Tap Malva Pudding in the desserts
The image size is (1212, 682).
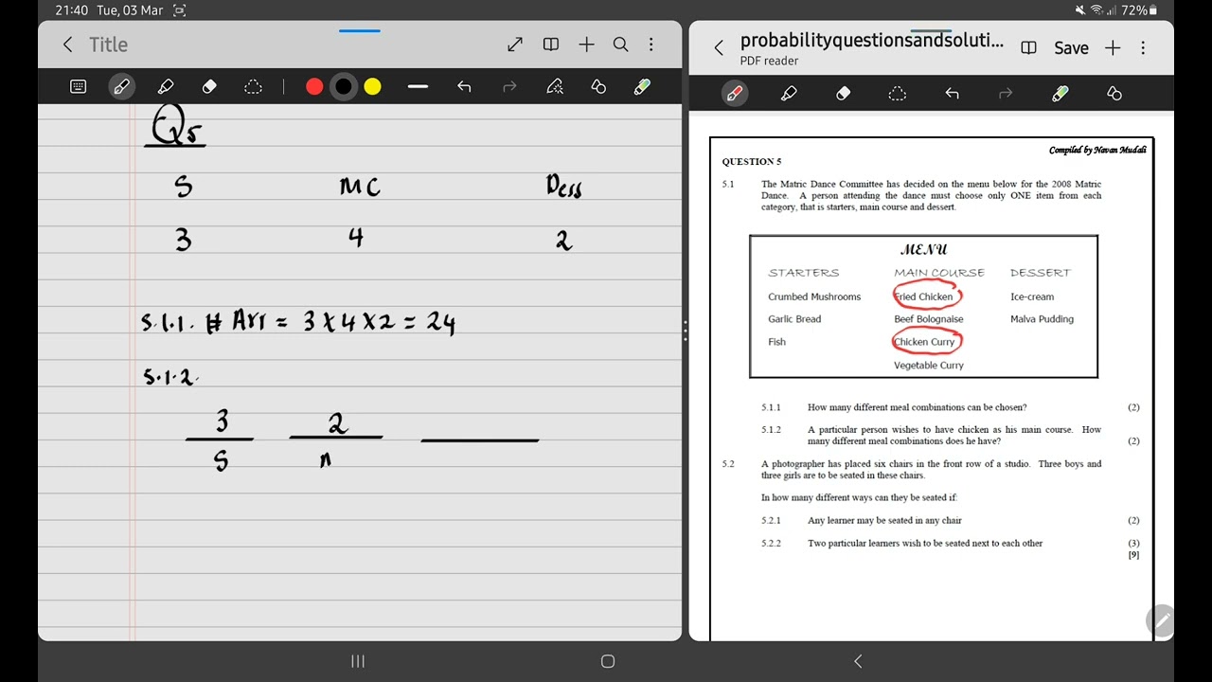1042,319
